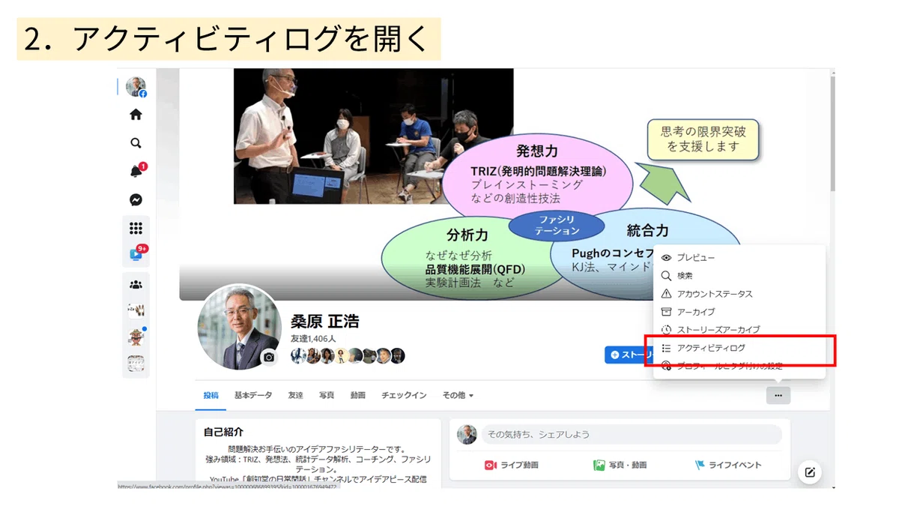Open Messenger icon in sidebar
The image size is (899, 506).
(136, 200)
